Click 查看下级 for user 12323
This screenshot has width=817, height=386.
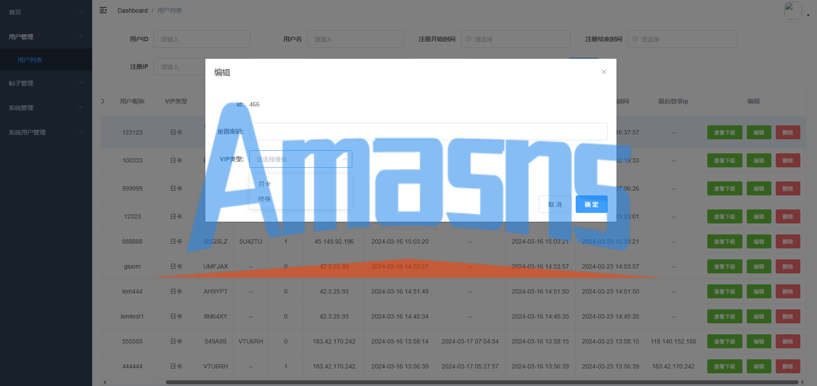click(x=724, y=216)
